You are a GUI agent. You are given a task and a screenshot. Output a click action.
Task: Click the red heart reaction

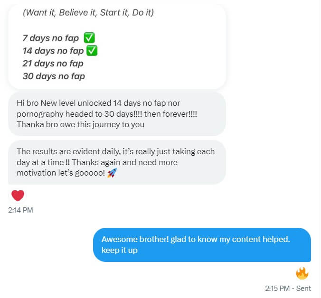click(x=18, y=196)
